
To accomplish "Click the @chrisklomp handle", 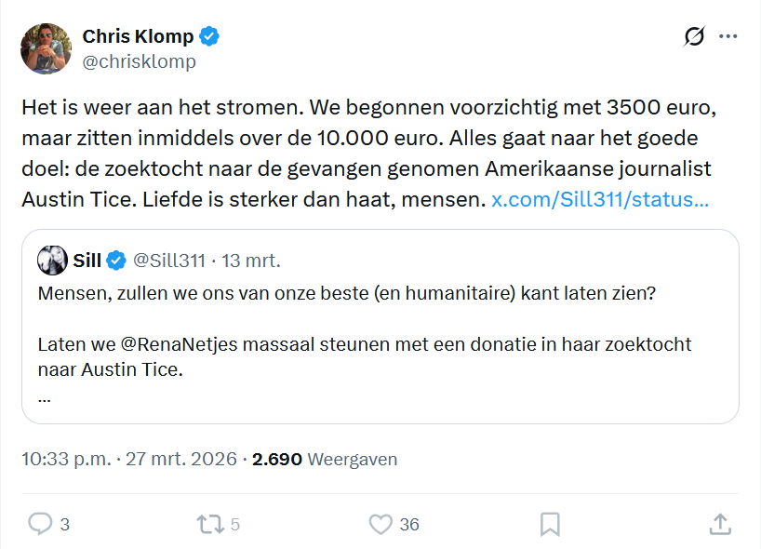I will coord(140,62).
